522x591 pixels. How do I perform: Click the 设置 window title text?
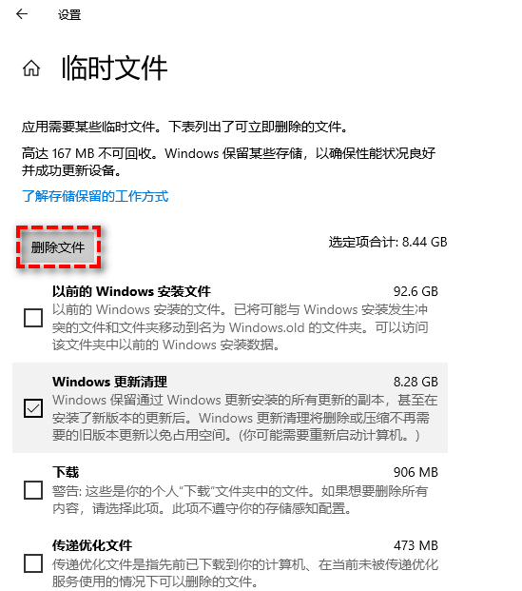(x=69, y=15)
